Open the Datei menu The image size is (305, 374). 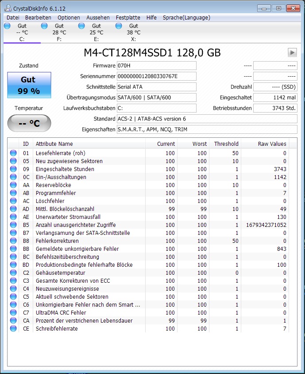tap(13, 18)
